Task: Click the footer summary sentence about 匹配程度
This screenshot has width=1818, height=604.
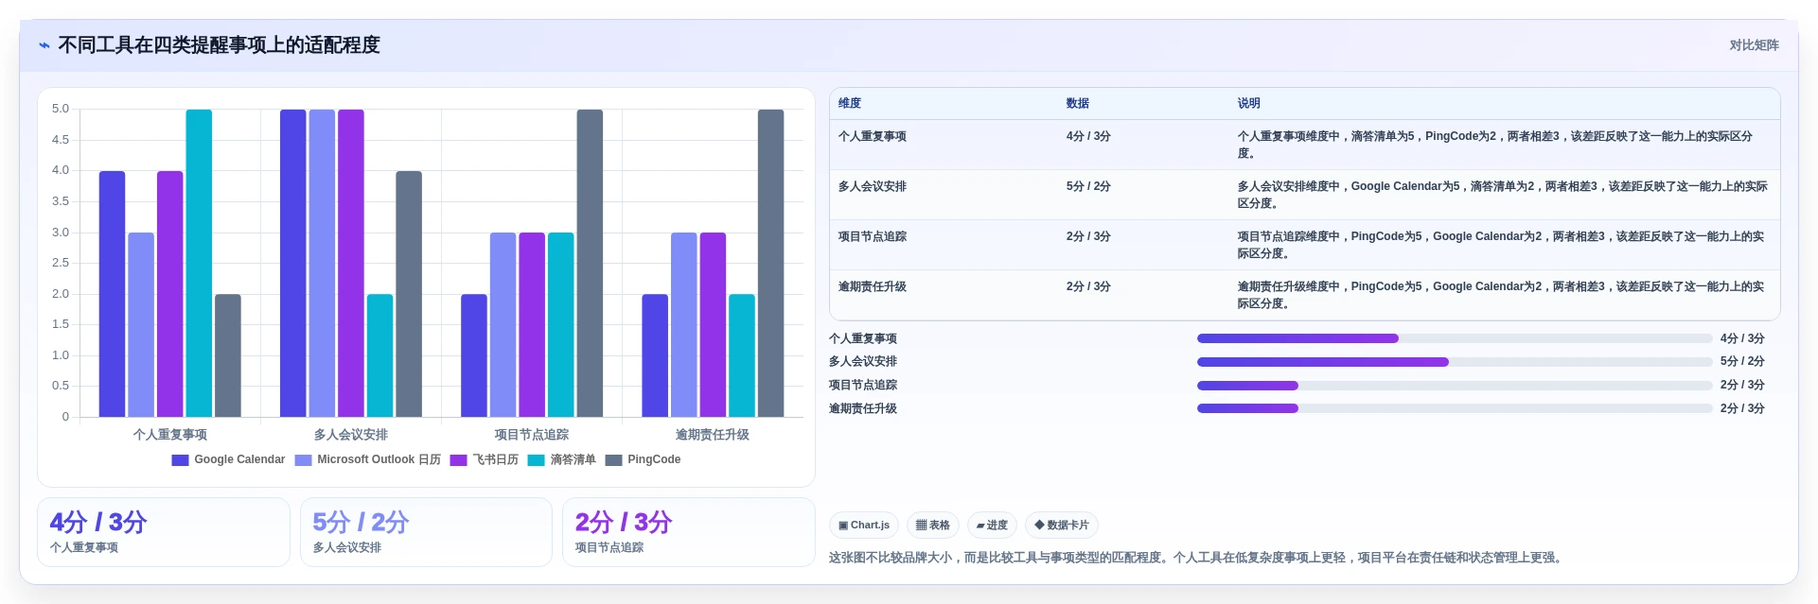Action: (1197, 558)
